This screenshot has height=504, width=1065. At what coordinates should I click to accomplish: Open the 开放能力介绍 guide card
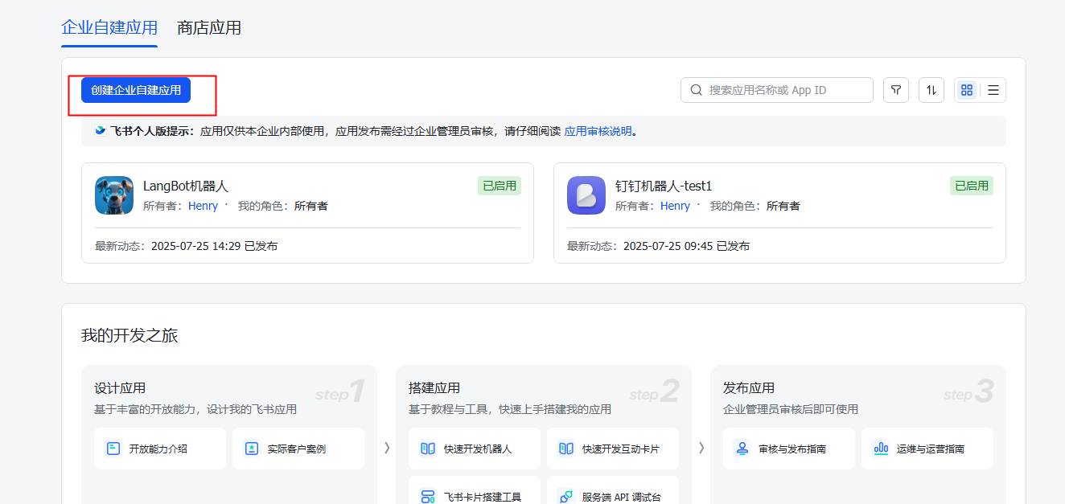coord(160,449)
